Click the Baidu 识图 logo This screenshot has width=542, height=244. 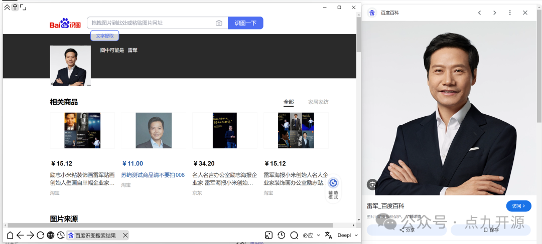[65, 23]
